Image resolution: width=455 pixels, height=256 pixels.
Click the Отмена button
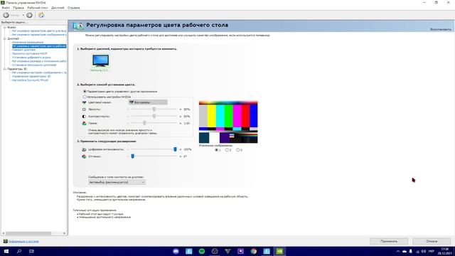click(x=432, y=241)
